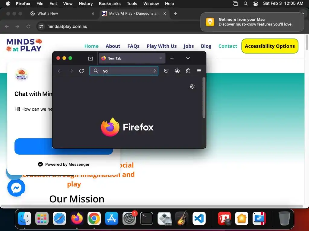309x231 pixels.
Task: Select the Minds At Play tab in Chrome
Action: (134, 14)
